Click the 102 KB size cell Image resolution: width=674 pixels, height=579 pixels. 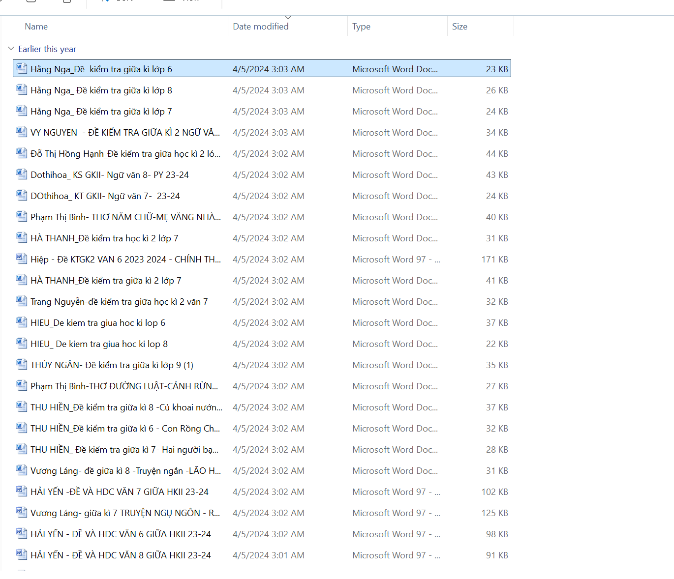[494, 492]
